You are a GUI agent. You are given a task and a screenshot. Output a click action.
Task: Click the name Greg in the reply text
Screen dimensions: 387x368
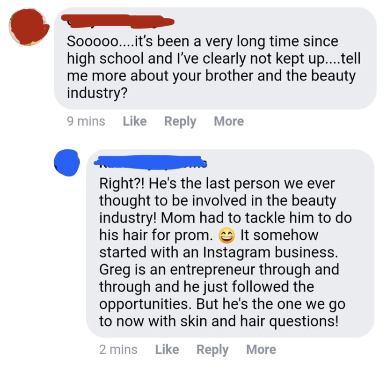(x=115, y=270)
